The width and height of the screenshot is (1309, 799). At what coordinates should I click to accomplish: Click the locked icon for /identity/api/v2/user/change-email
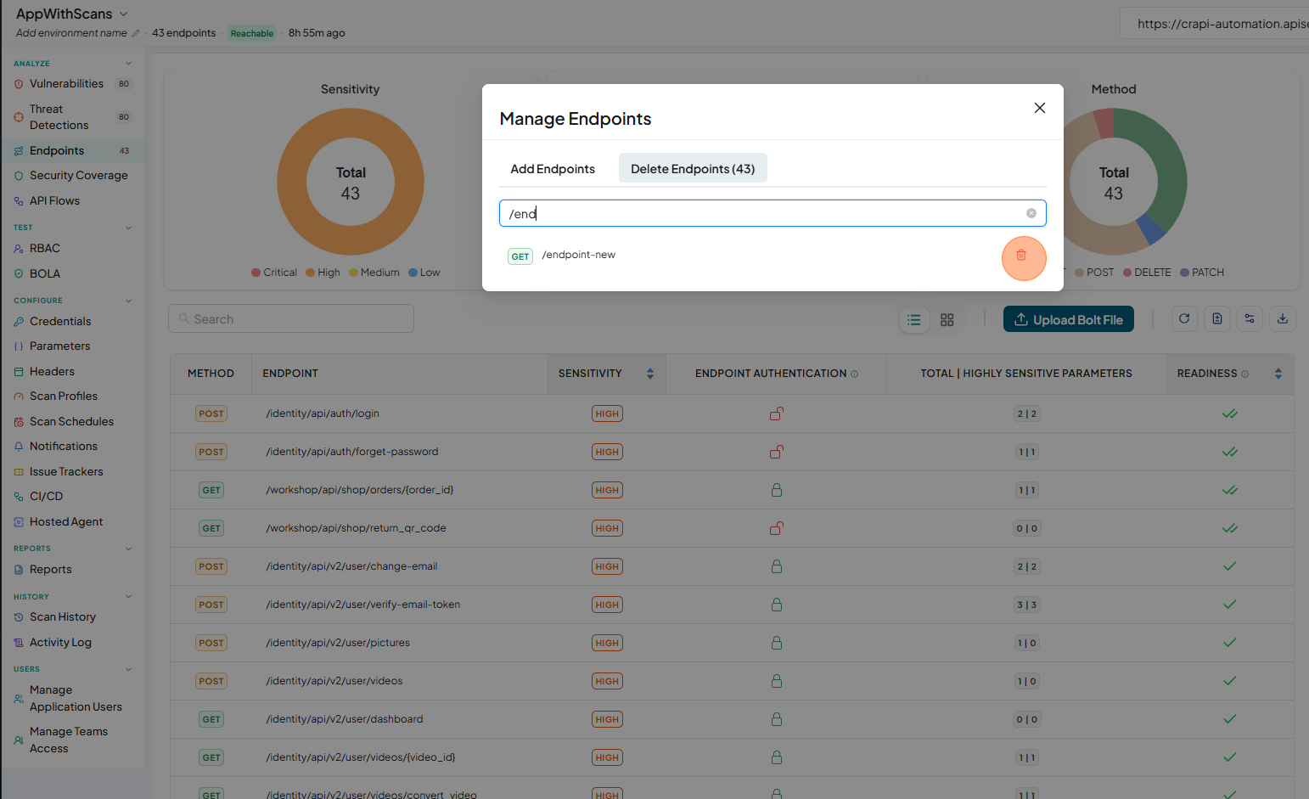777,566
